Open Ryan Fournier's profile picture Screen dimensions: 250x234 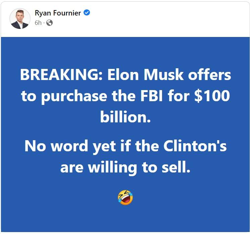coord(20,19)
